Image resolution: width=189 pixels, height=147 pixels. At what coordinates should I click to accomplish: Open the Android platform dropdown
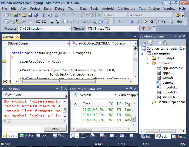171,15
